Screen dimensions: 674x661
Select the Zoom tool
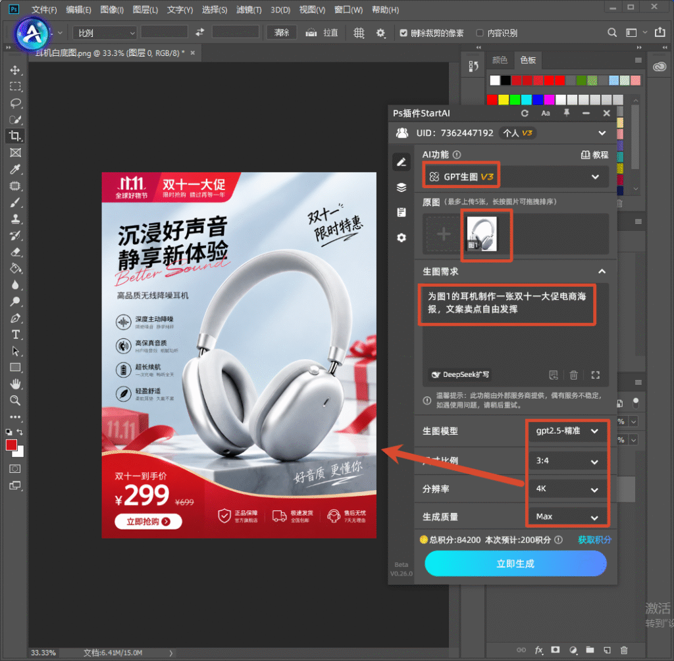(15, 401)
